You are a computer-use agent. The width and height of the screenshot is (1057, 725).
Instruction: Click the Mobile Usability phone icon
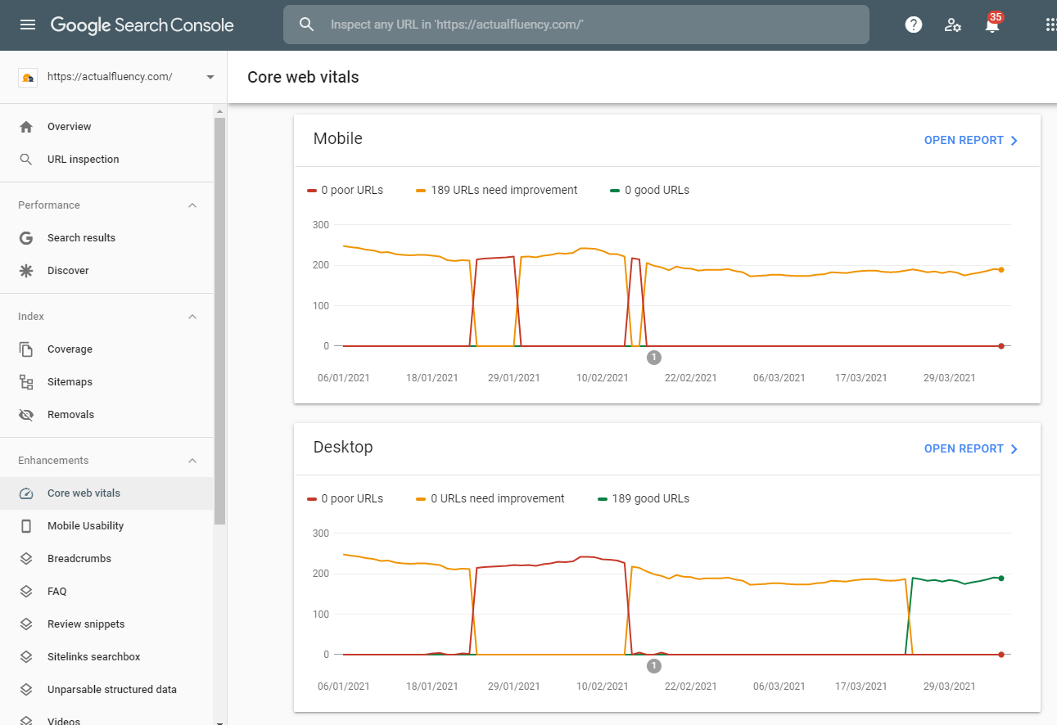pyautogui.click(x=26, y=526)
